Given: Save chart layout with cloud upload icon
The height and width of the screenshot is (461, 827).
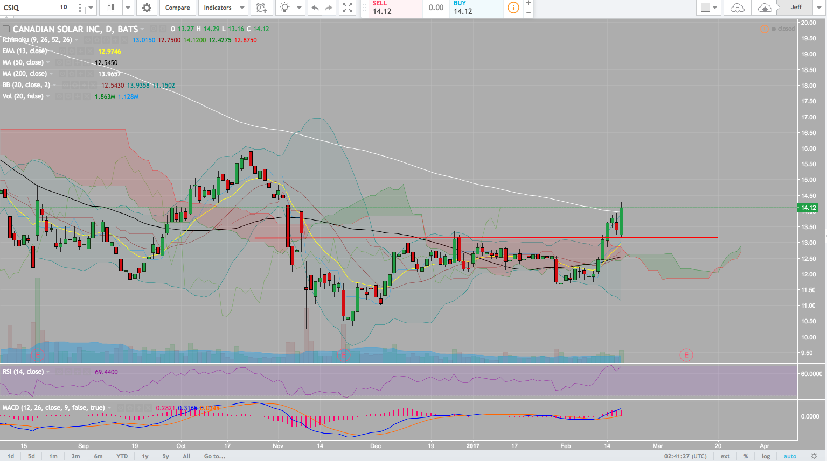Looking at the screenshot, I should pos(764,8).
